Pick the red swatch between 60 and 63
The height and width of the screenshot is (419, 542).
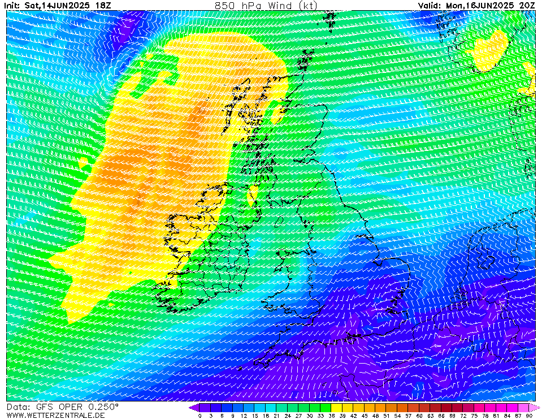point(424,408)
